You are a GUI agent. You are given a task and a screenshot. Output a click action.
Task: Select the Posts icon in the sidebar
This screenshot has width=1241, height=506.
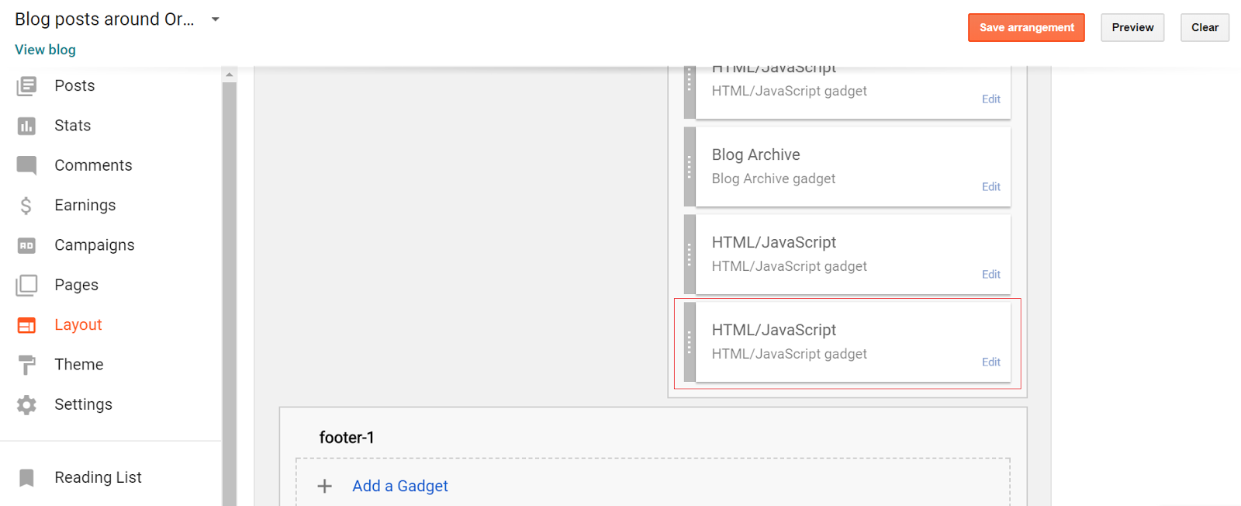coord(26,85)
